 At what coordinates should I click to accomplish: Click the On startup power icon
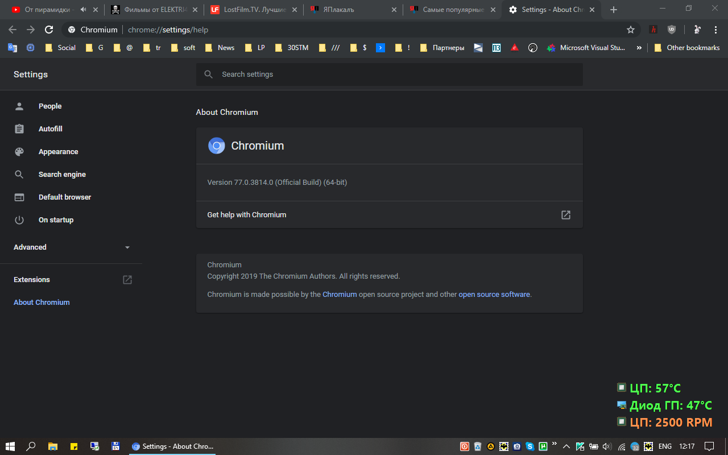(x=19, y=220)
